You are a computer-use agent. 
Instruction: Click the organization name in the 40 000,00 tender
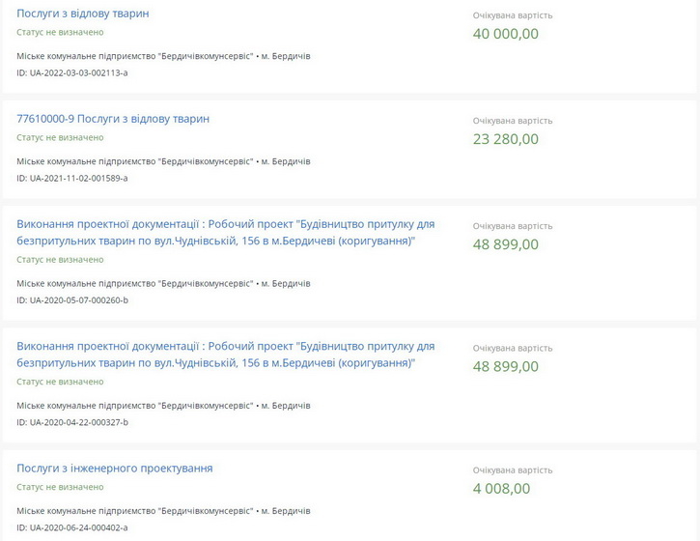coord(135,57)
